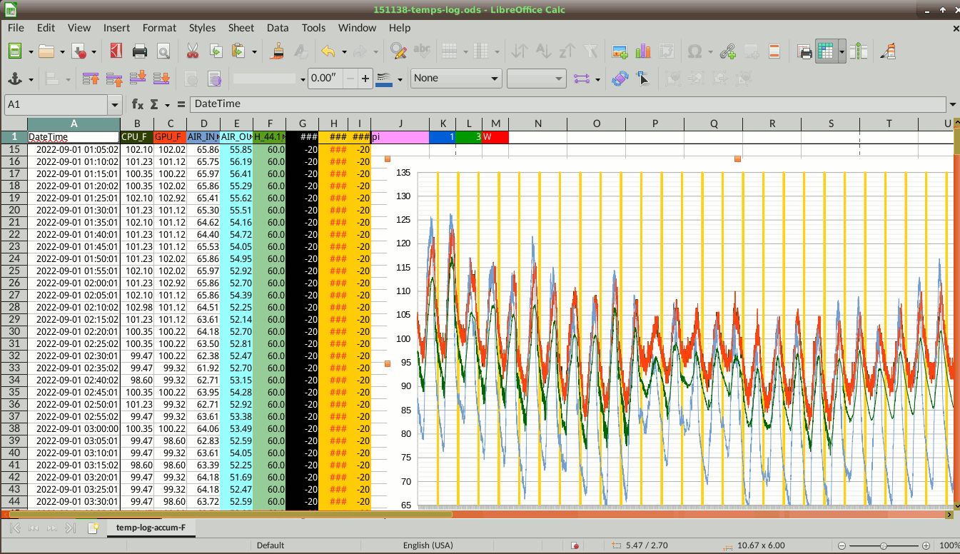Open the File menu
Viewport: 960px width, 554px height.
[16, 28]
